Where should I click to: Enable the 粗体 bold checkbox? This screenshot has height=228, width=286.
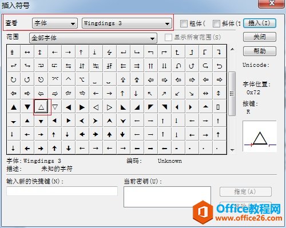(x=184, y=23)
